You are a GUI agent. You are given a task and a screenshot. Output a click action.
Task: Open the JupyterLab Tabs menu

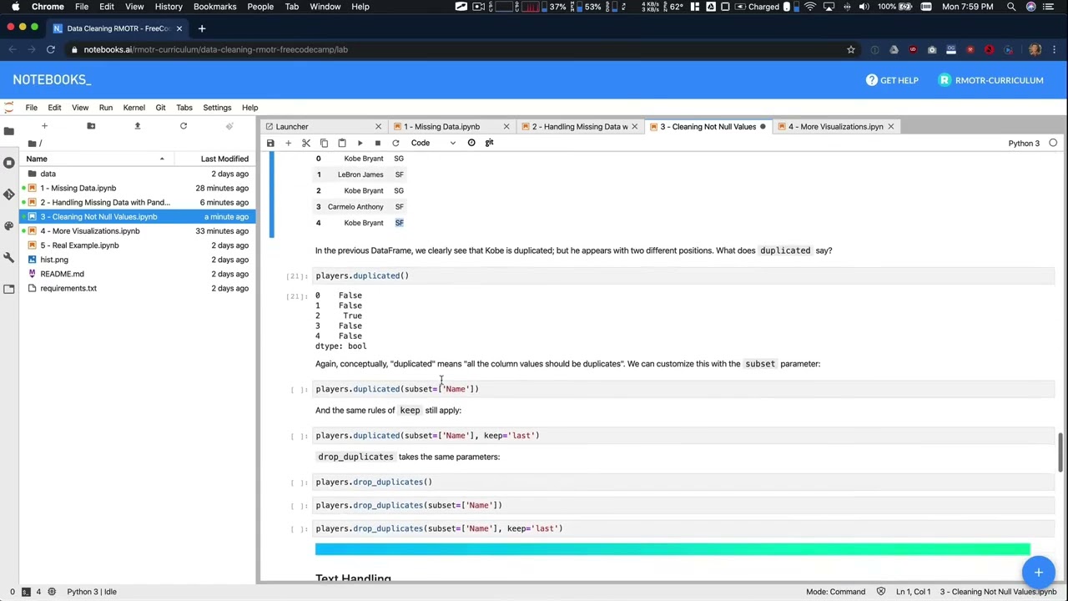[184, 108]
